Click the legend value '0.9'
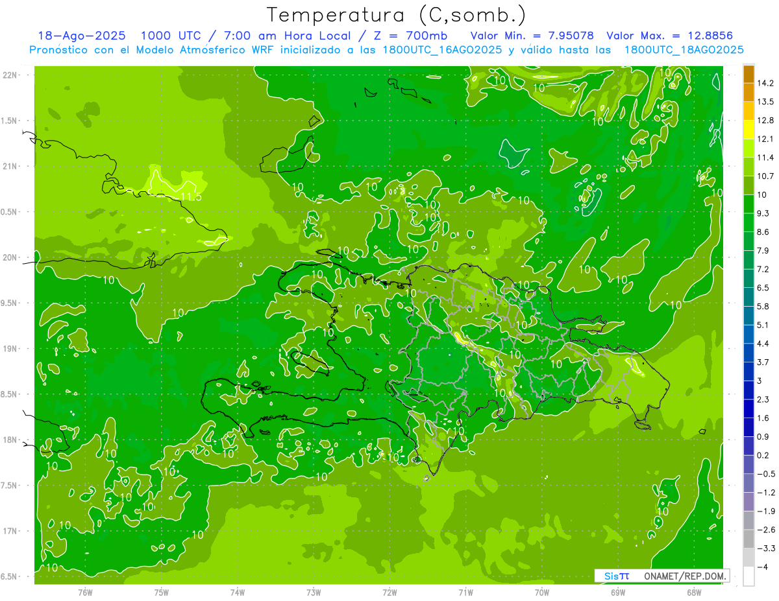 (x=763, y=437)
